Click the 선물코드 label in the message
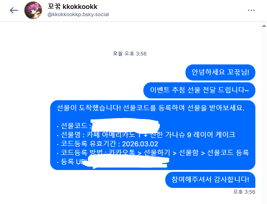Screen dimensions: 267x204 click(x=74, y=126)
